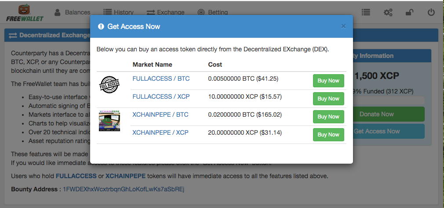
Task: Open the XCHAINPEPE / BTC market link
Action: click(x=160, y=115)
